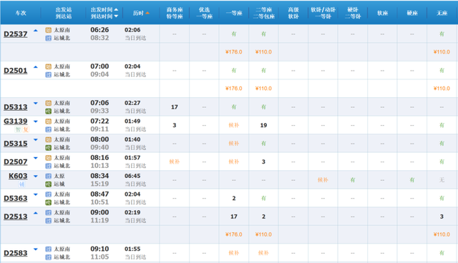
Task: Click the 过 icon beside 运城北 for D2501
Action: click(49, 74)
